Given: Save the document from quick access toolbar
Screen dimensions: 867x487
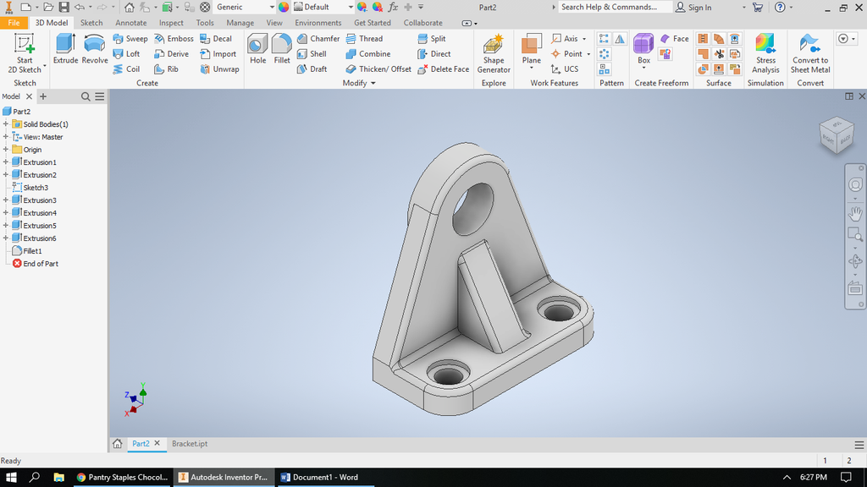Looking at the screenshot, I should click(64, 7).
